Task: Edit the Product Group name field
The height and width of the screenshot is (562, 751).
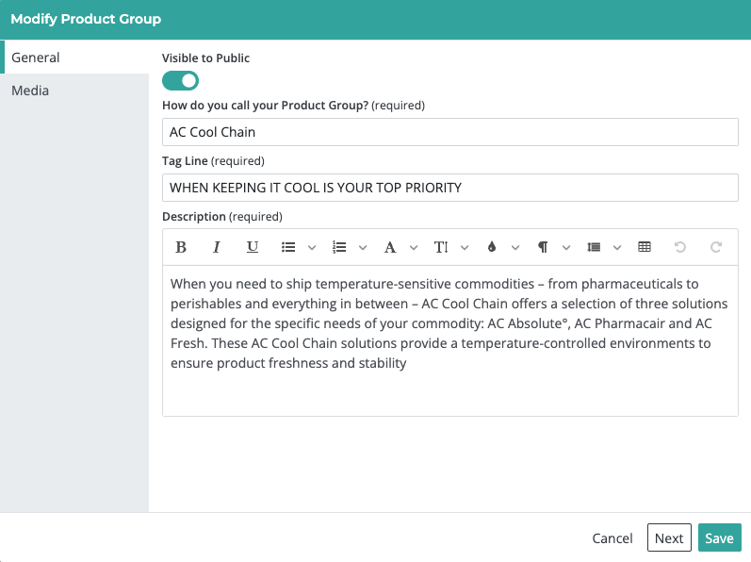Action: 450,132
